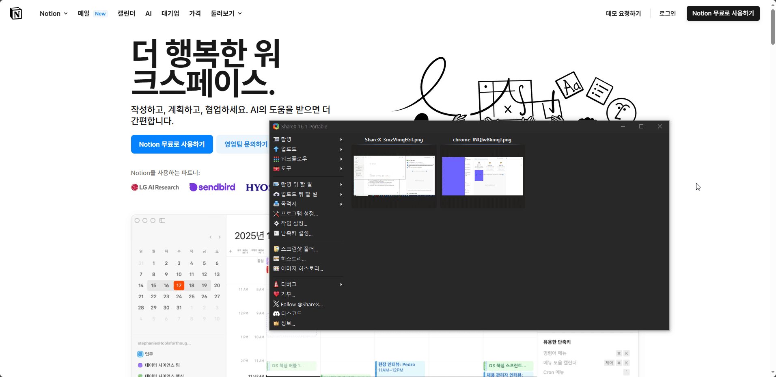Click the Debug cone icon
The height and width of the screenshot is (377, 776).
coord(276,284)
